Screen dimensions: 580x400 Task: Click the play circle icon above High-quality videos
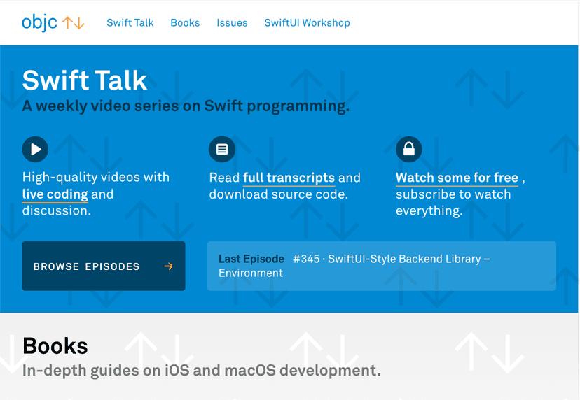(x=35, y=149)
